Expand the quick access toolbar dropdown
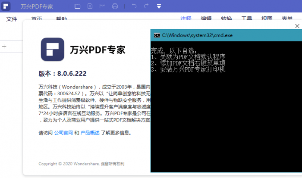The image size is (302, 178). pos(159,6)
